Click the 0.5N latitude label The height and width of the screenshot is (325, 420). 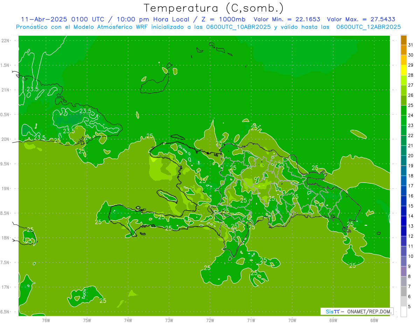tap(6, 115)
